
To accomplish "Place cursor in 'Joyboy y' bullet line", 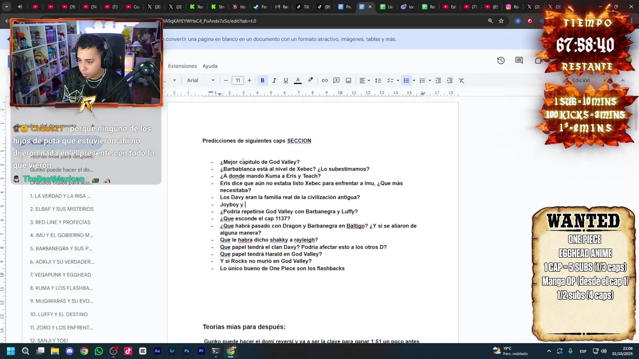I will click(x=232, y=204).
